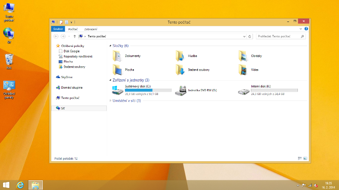Expand the ribbon with chevron arrow
The image size is (339, 190).
pyautogui.click(x=301, y=29)
